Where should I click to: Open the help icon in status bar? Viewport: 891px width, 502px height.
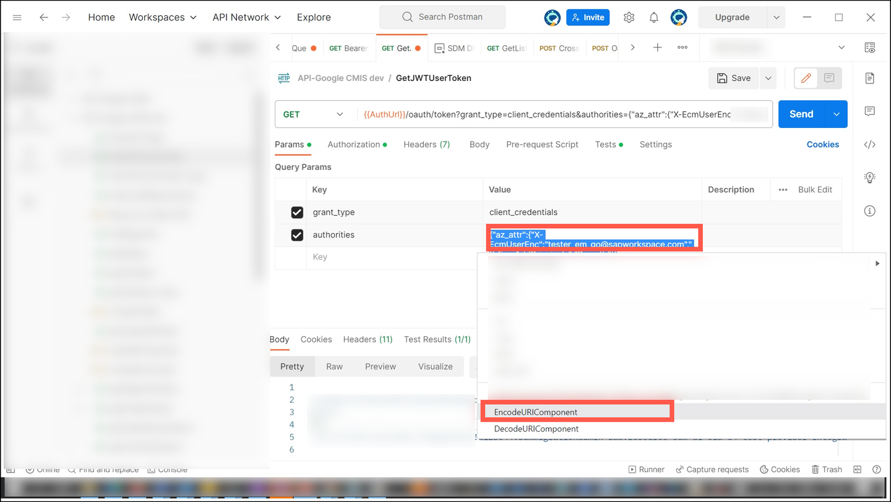pos(877,470)
